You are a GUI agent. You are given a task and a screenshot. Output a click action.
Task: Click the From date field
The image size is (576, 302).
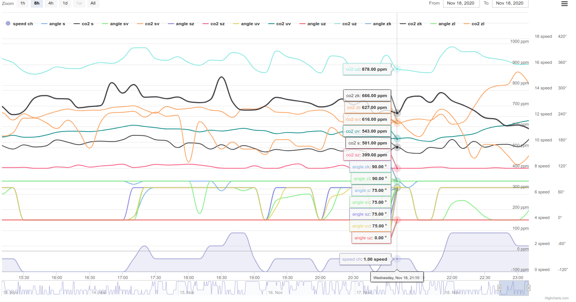(x=461, y=3)
